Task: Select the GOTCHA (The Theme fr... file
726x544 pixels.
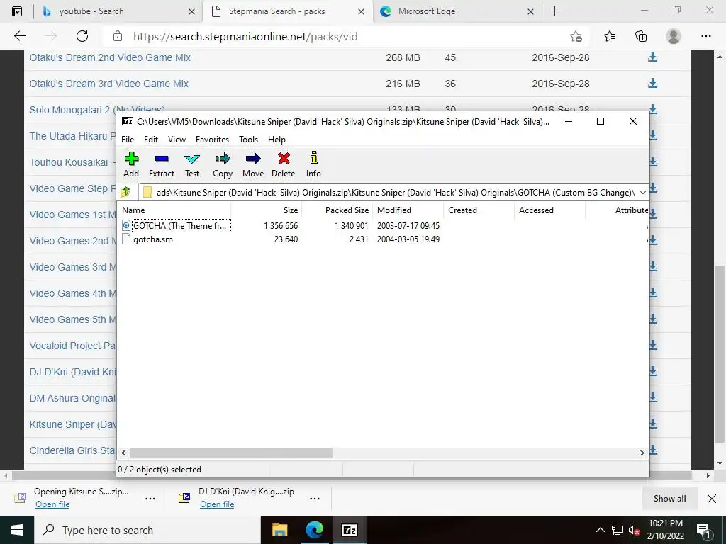Action: (176, 226)
